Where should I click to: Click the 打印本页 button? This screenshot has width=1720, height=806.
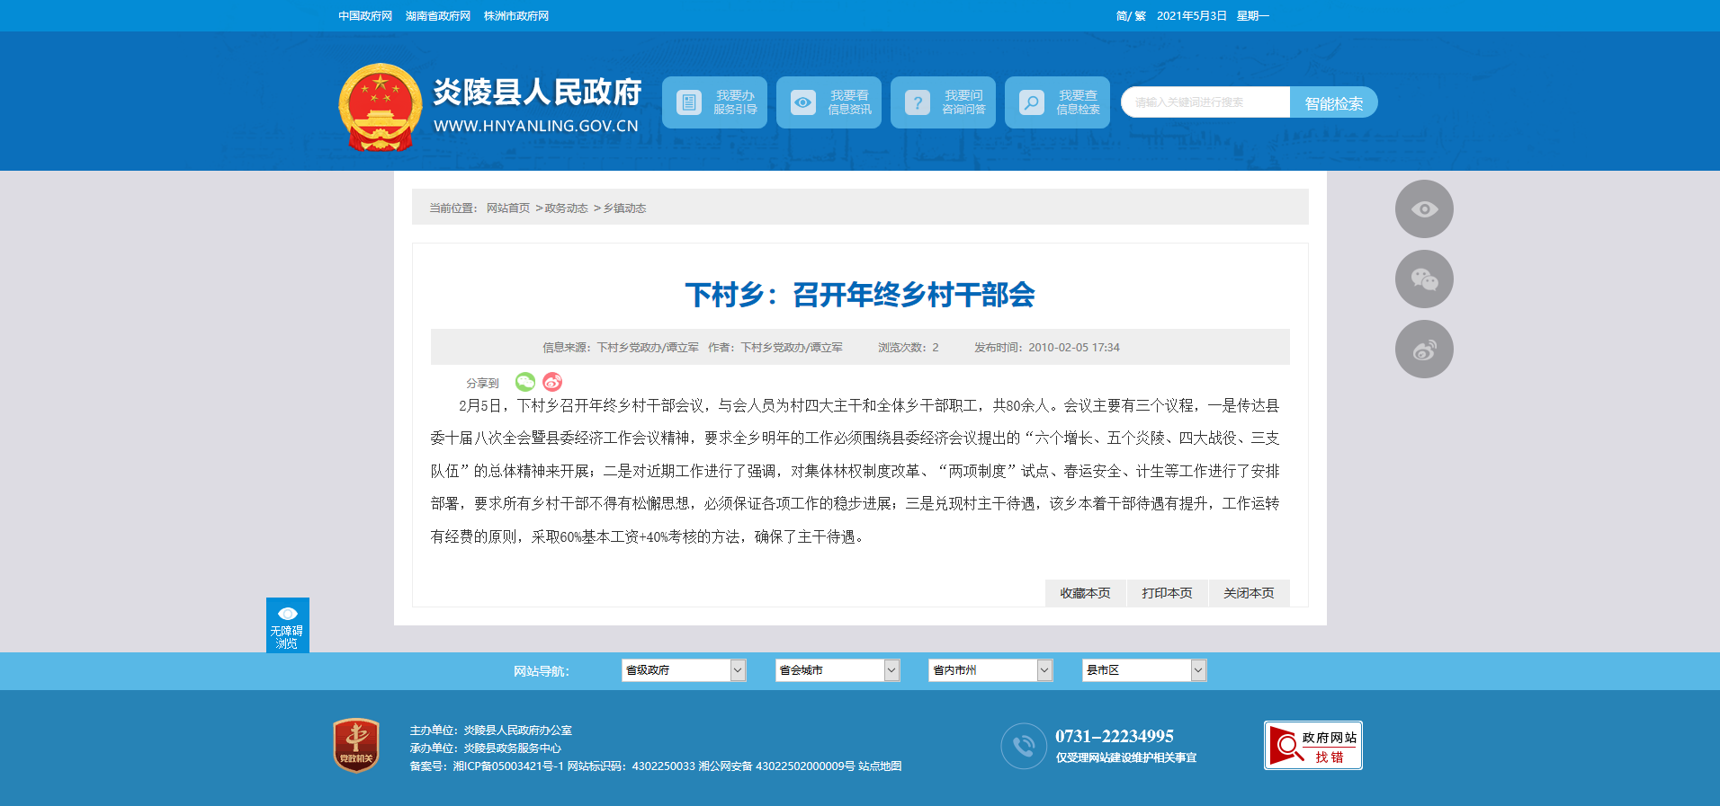point(1167,593)
